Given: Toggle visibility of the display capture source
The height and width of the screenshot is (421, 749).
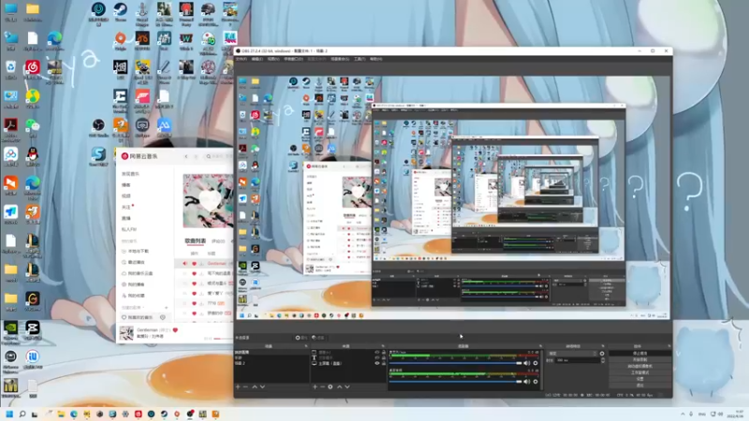Looking at the screenshot, I should click(377, 363).
